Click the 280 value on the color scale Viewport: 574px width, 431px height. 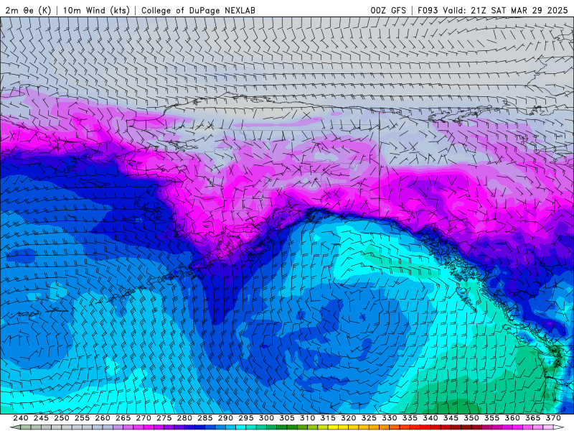pyautogui.click(x=184, y=418)
